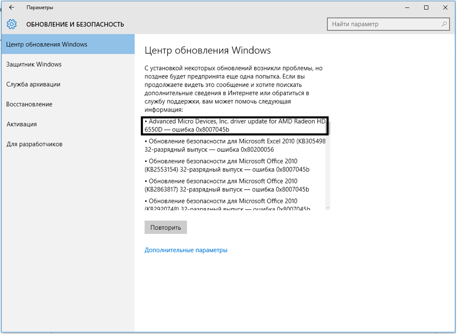Maximize the Параметры window
Image resolution: width=457 pixels, height=334 pixels.
(426, 8)
